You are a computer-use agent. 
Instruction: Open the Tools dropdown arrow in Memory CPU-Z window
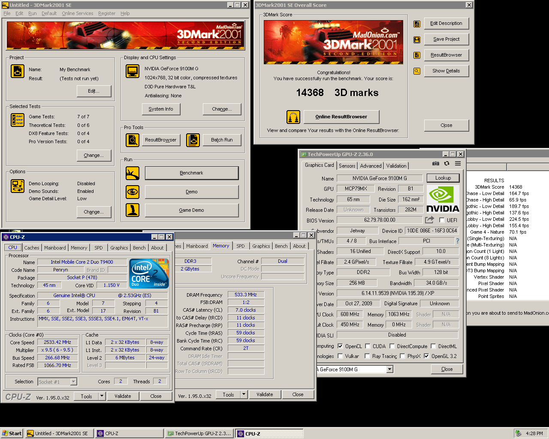(244, 394)
